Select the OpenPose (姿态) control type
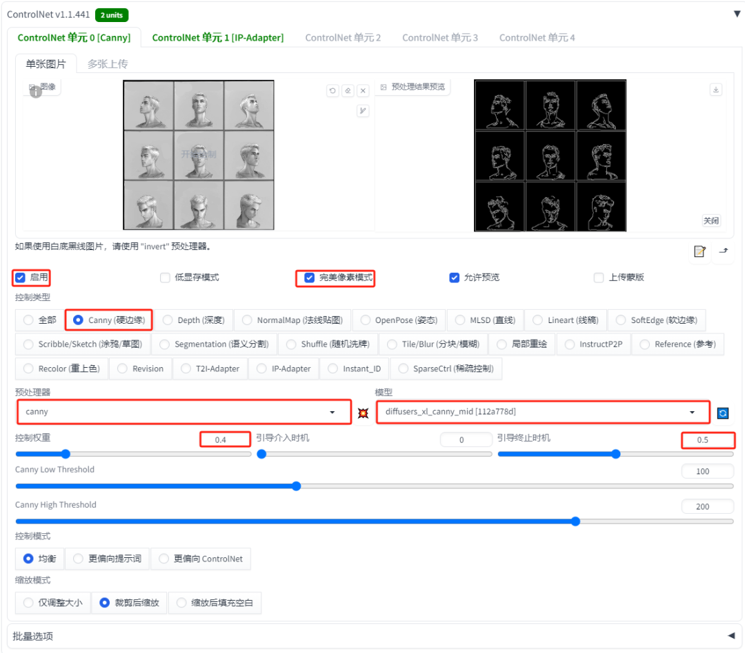 pyautogui.click(x=365, y=320)
